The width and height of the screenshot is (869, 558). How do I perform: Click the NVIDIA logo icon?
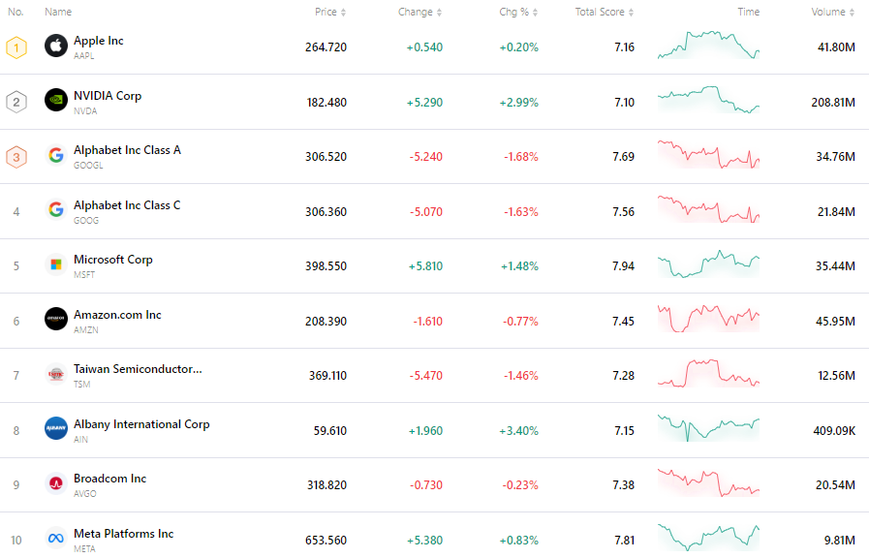point(55,100)
